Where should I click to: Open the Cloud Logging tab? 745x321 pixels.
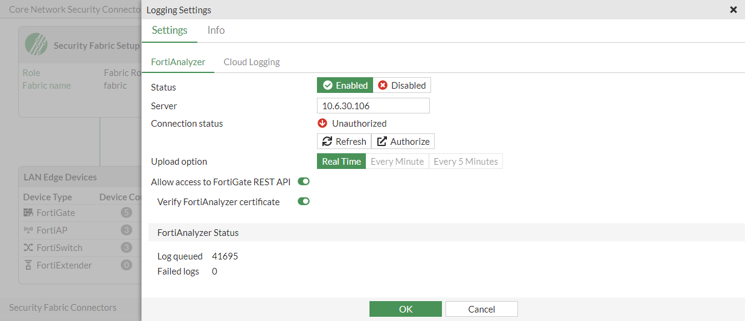click(x=251, y=62)
